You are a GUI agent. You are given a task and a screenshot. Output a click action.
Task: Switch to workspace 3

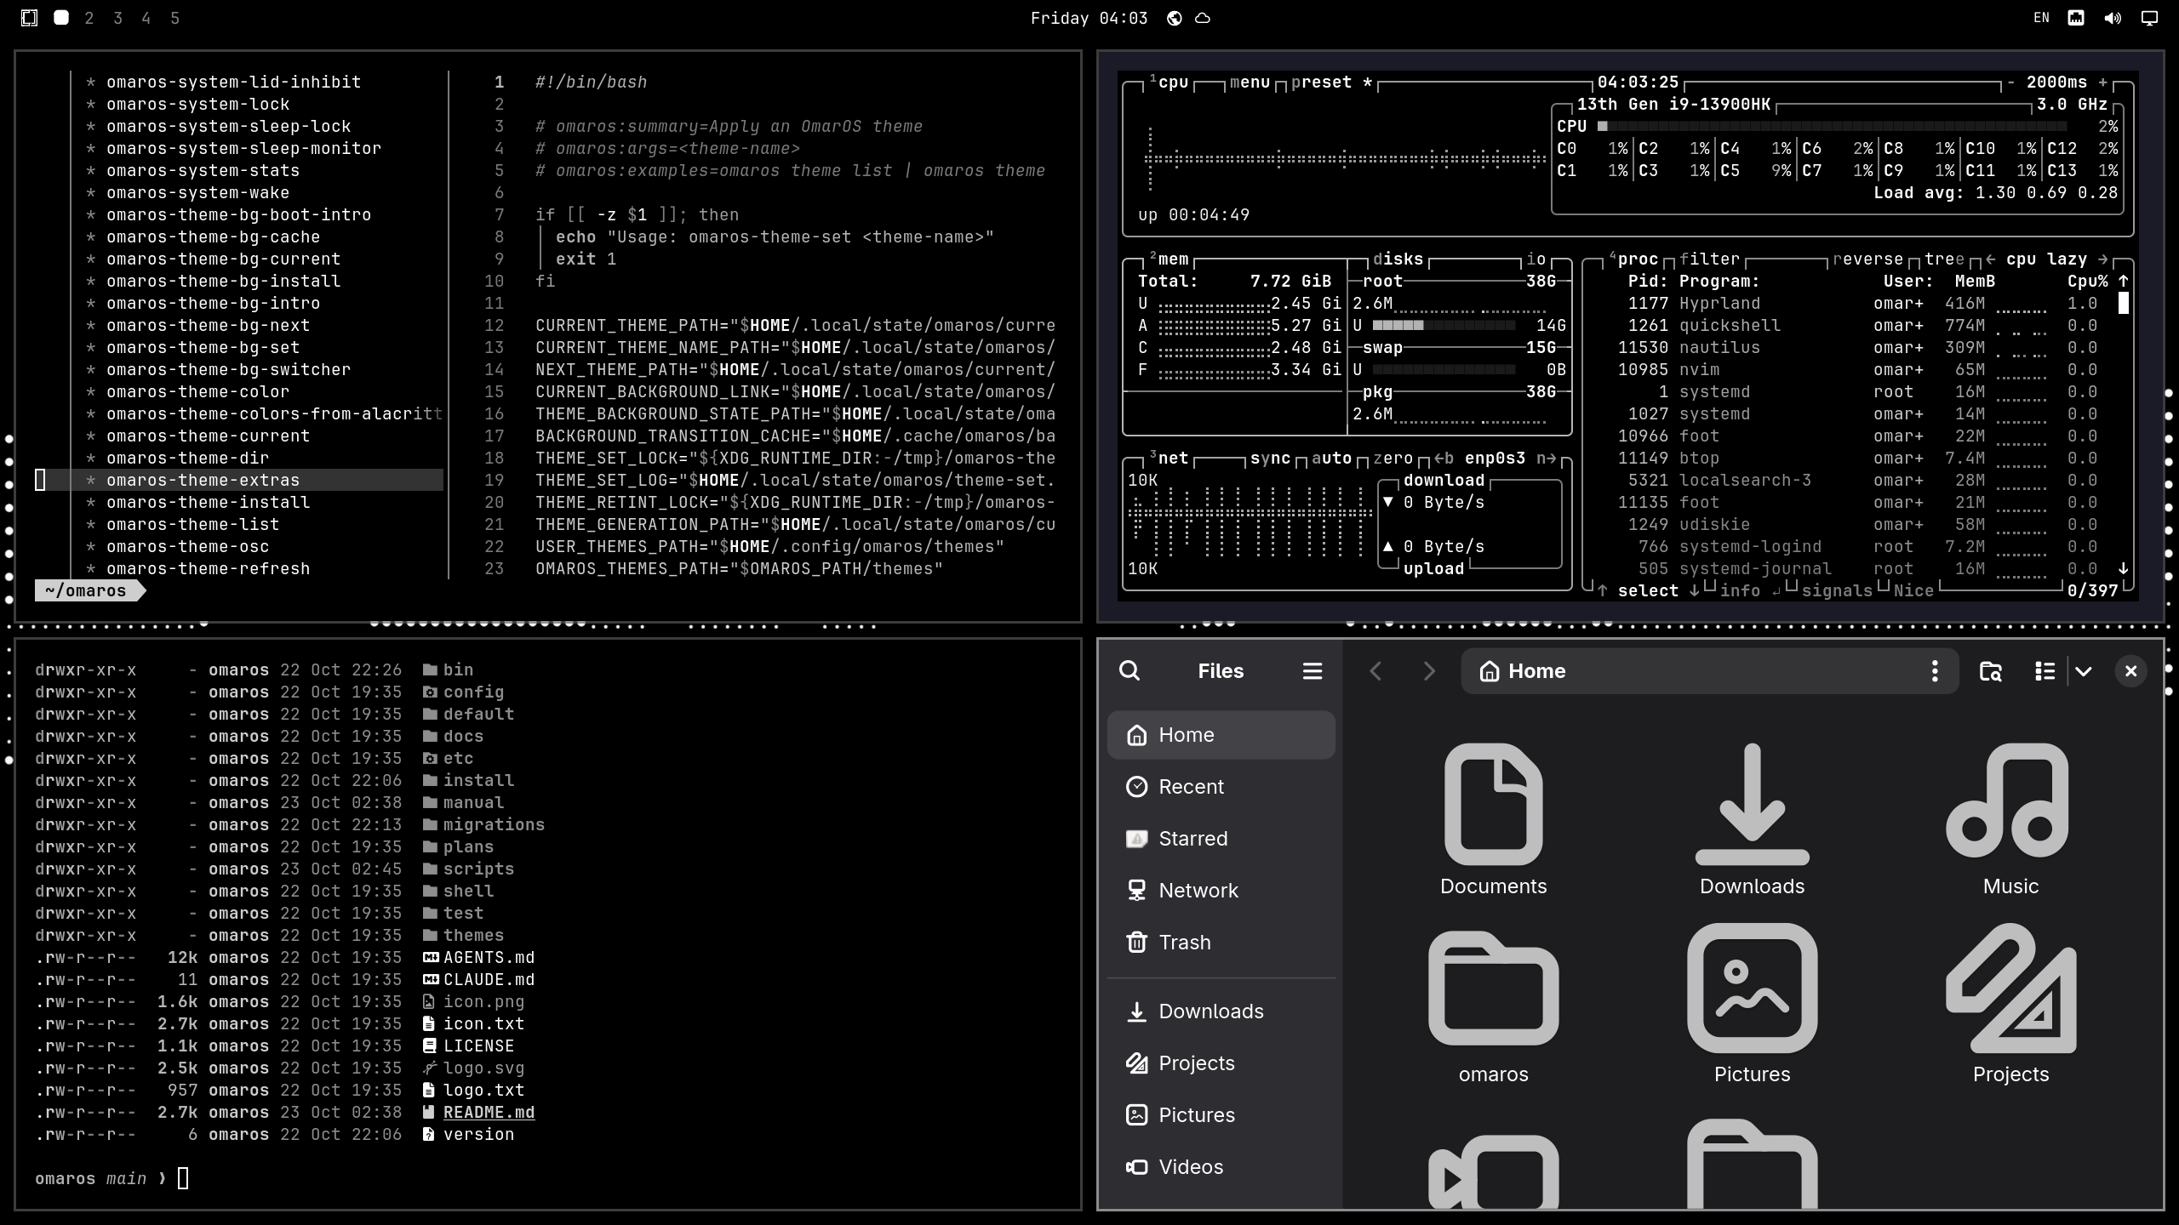(x=117, y=18)
